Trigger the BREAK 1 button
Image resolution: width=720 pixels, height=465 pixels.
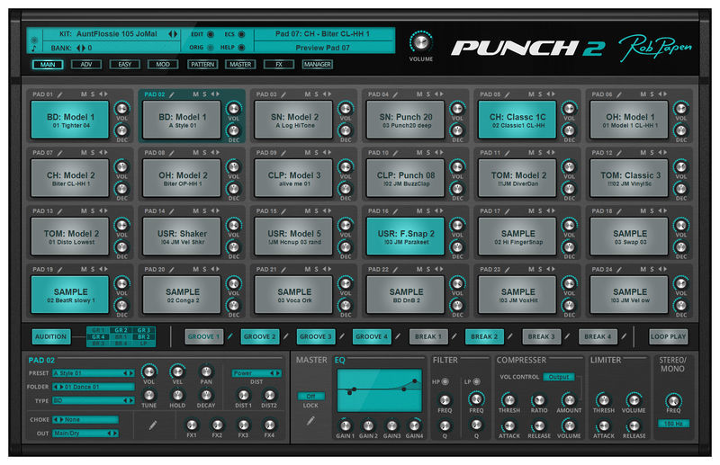428,336
